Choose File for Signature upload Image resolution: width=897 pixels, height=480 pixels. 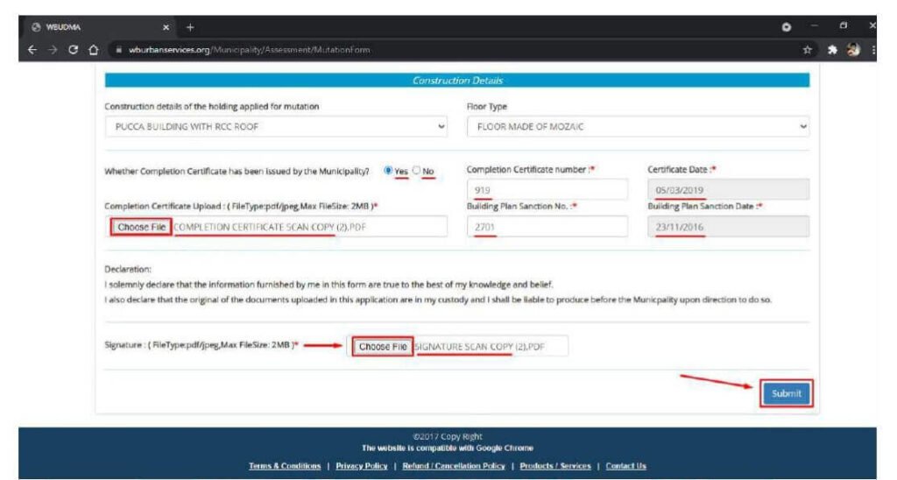tap(383, 347)
